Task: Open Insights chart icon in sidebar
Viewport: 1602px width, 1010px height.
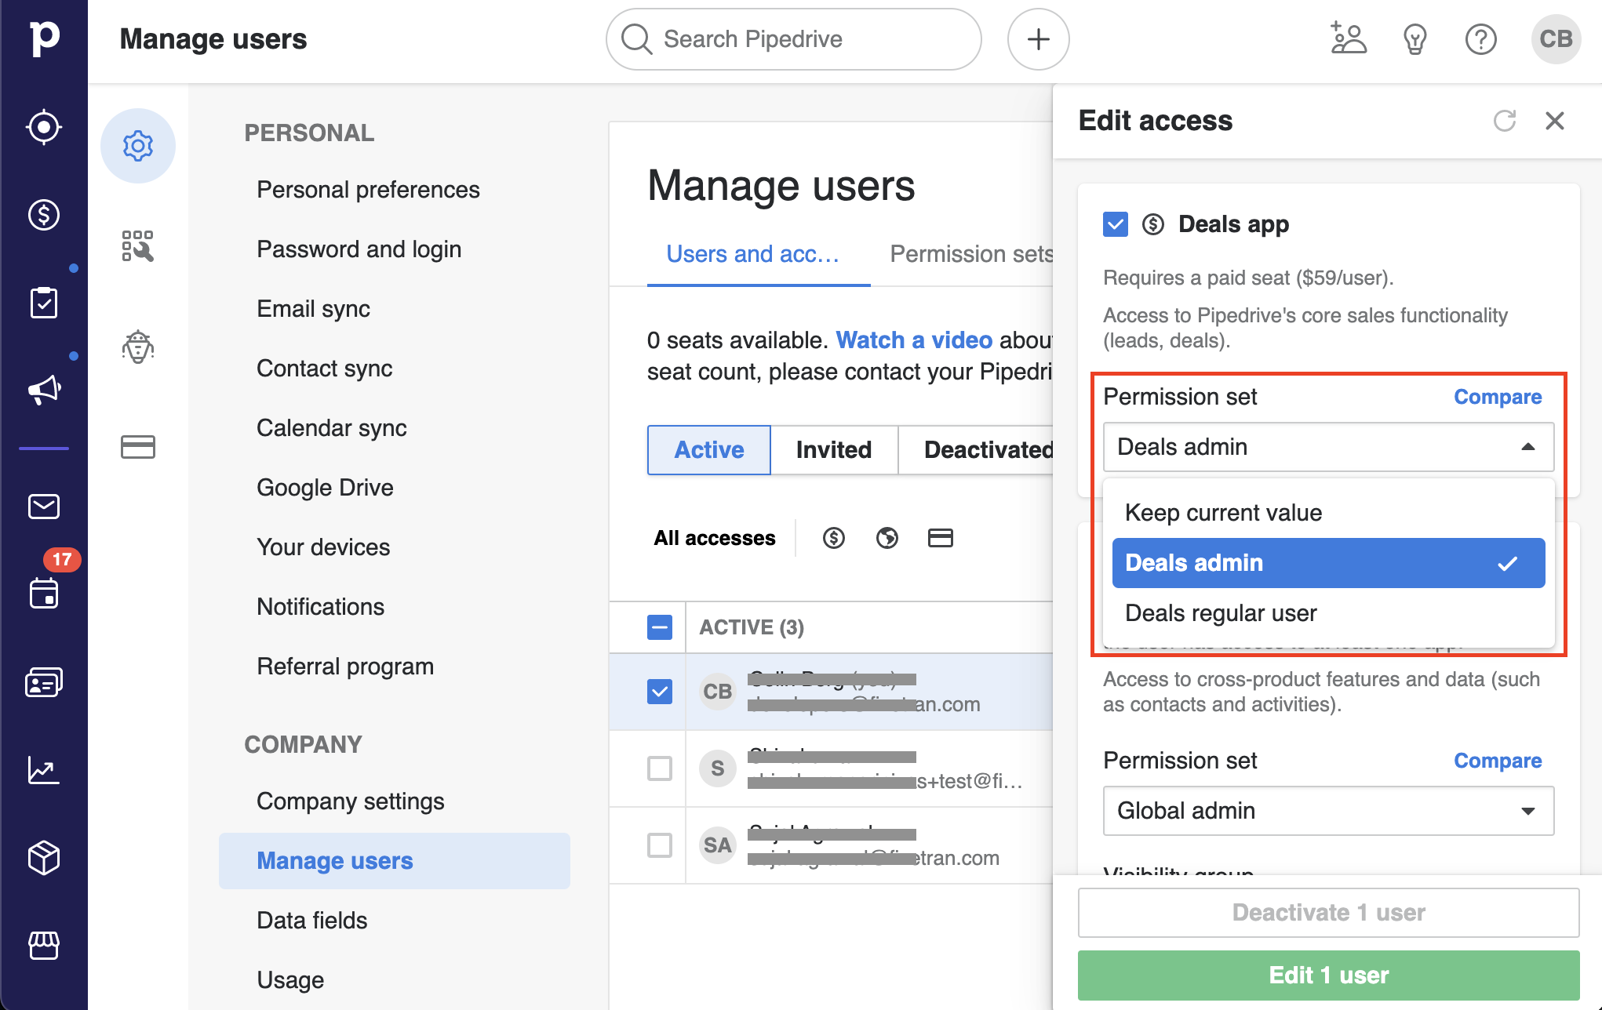Action: pyautogui.click(x=44, y=770)
